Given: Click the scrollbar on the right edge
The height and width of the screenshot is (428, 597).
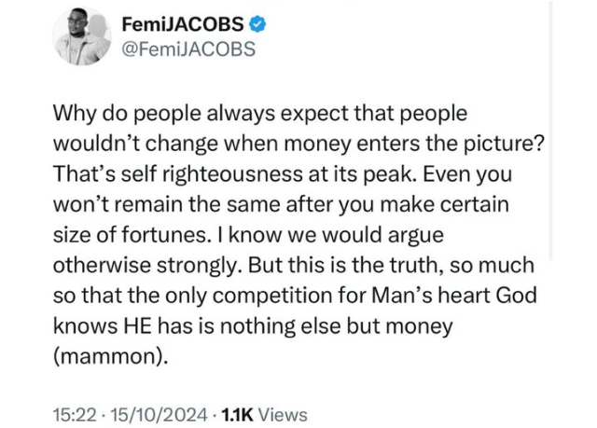Looking at the screenshot, I should pos(550,131).
